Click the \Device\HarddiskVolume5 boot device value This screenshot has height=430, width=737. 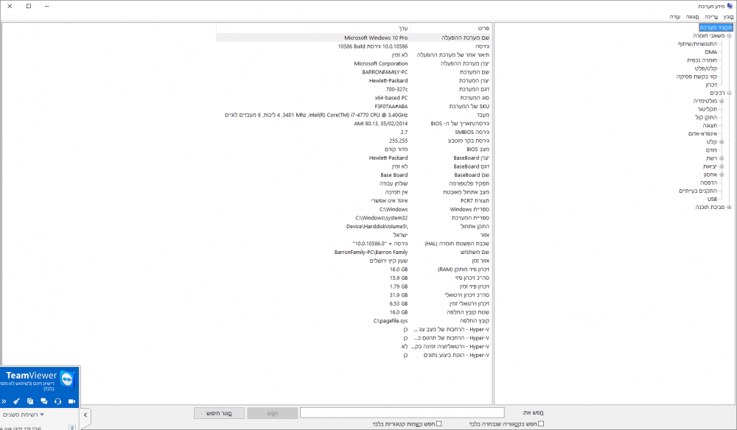point(377,226)
